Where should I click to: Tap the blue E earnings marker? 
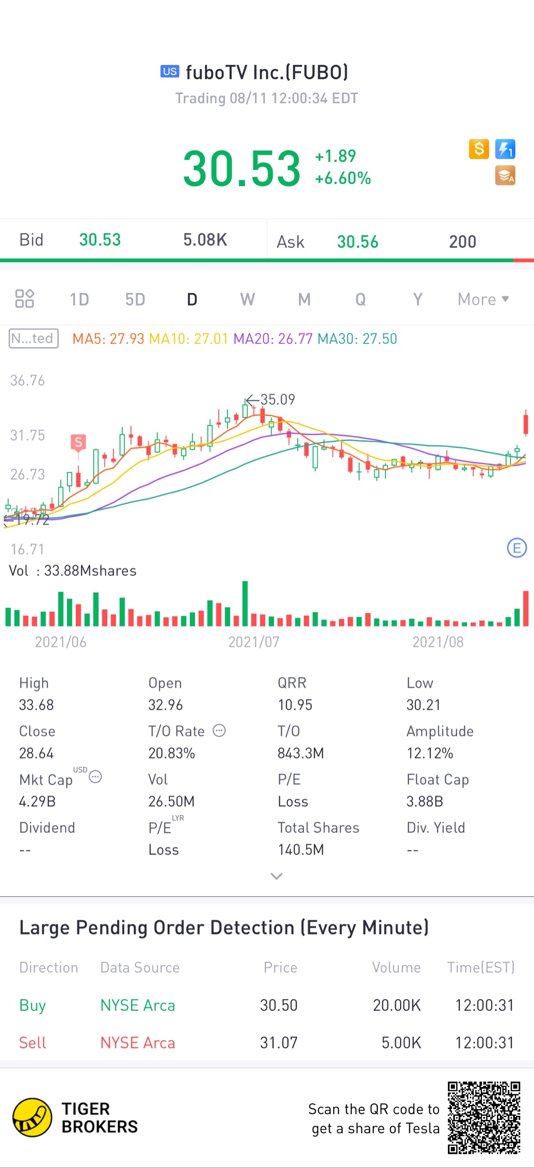[517, 548]
